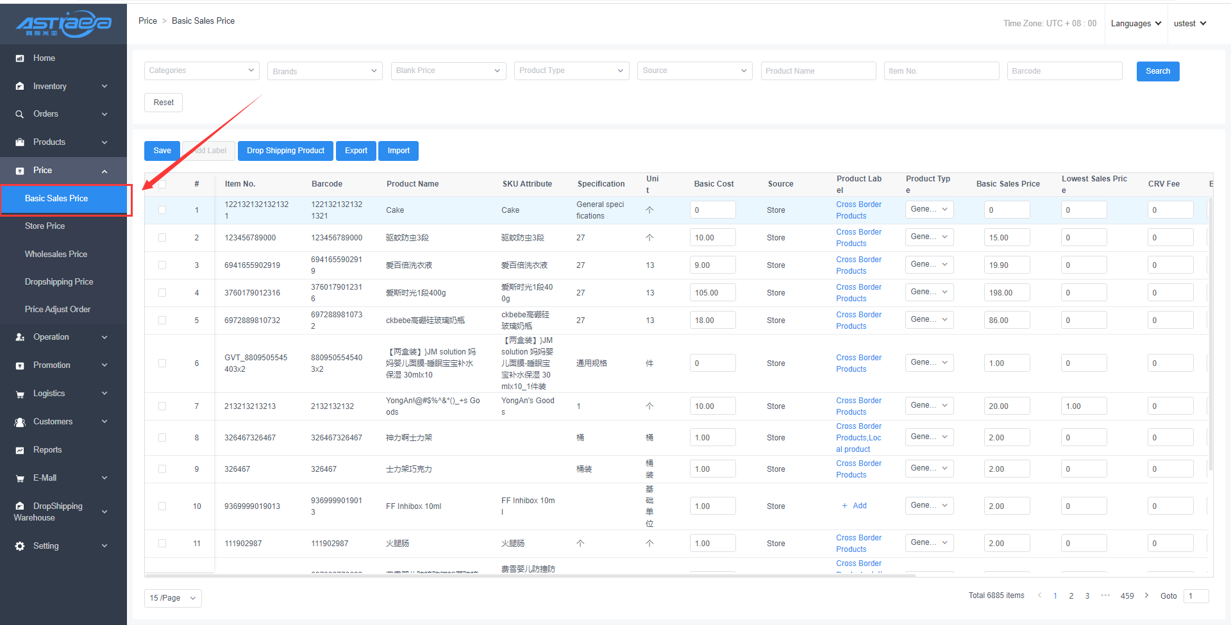Open Store Price submenu item
1231x625 pixels.
(45, 226)
